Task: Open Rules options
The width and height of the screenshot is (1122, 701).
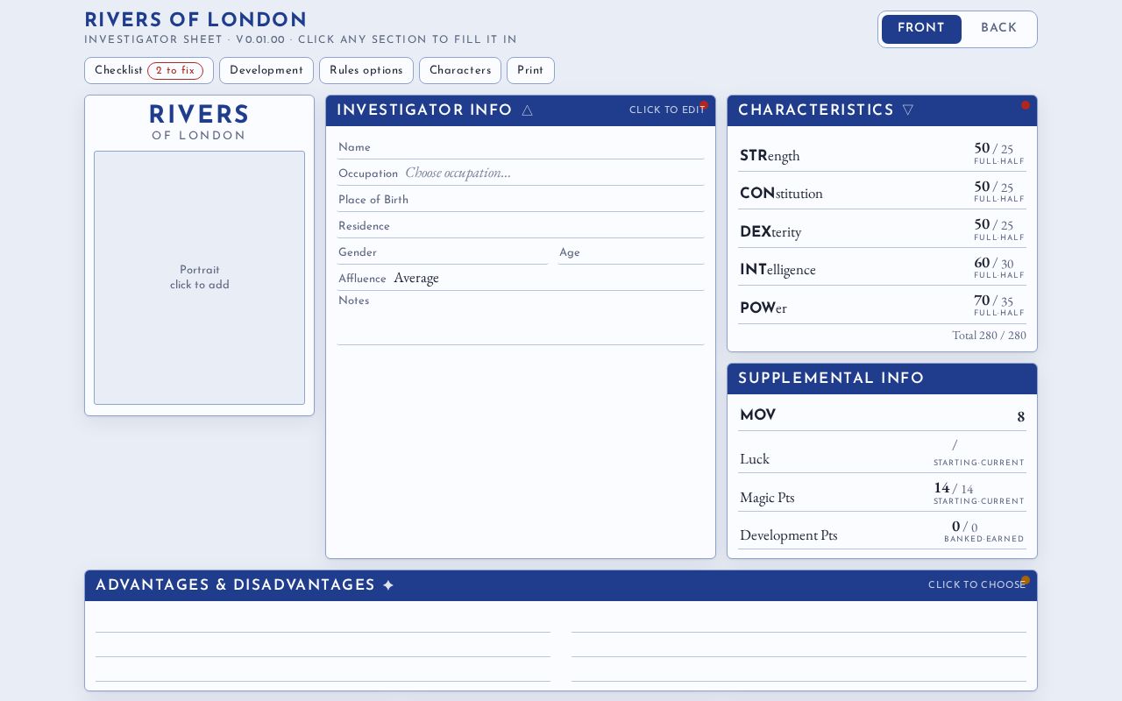Action: (x=366, y=71)
